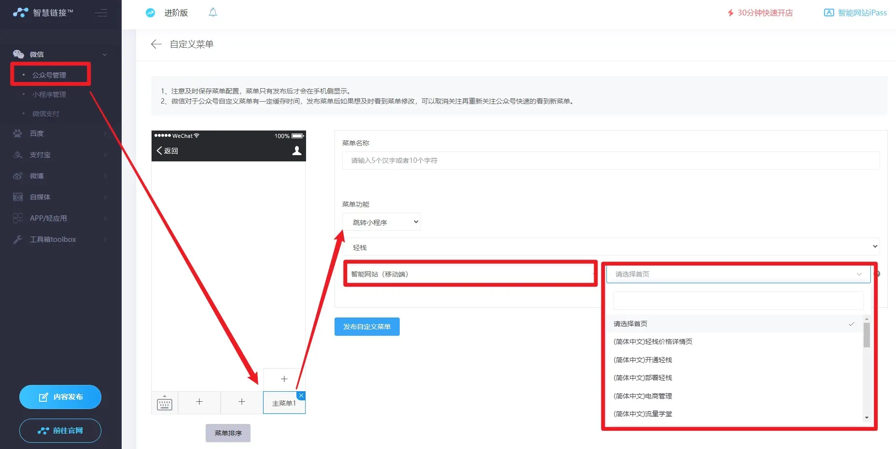Select 微信支付 in the sidebar
This screenshot has height=449, width=896.
point(46,114)
